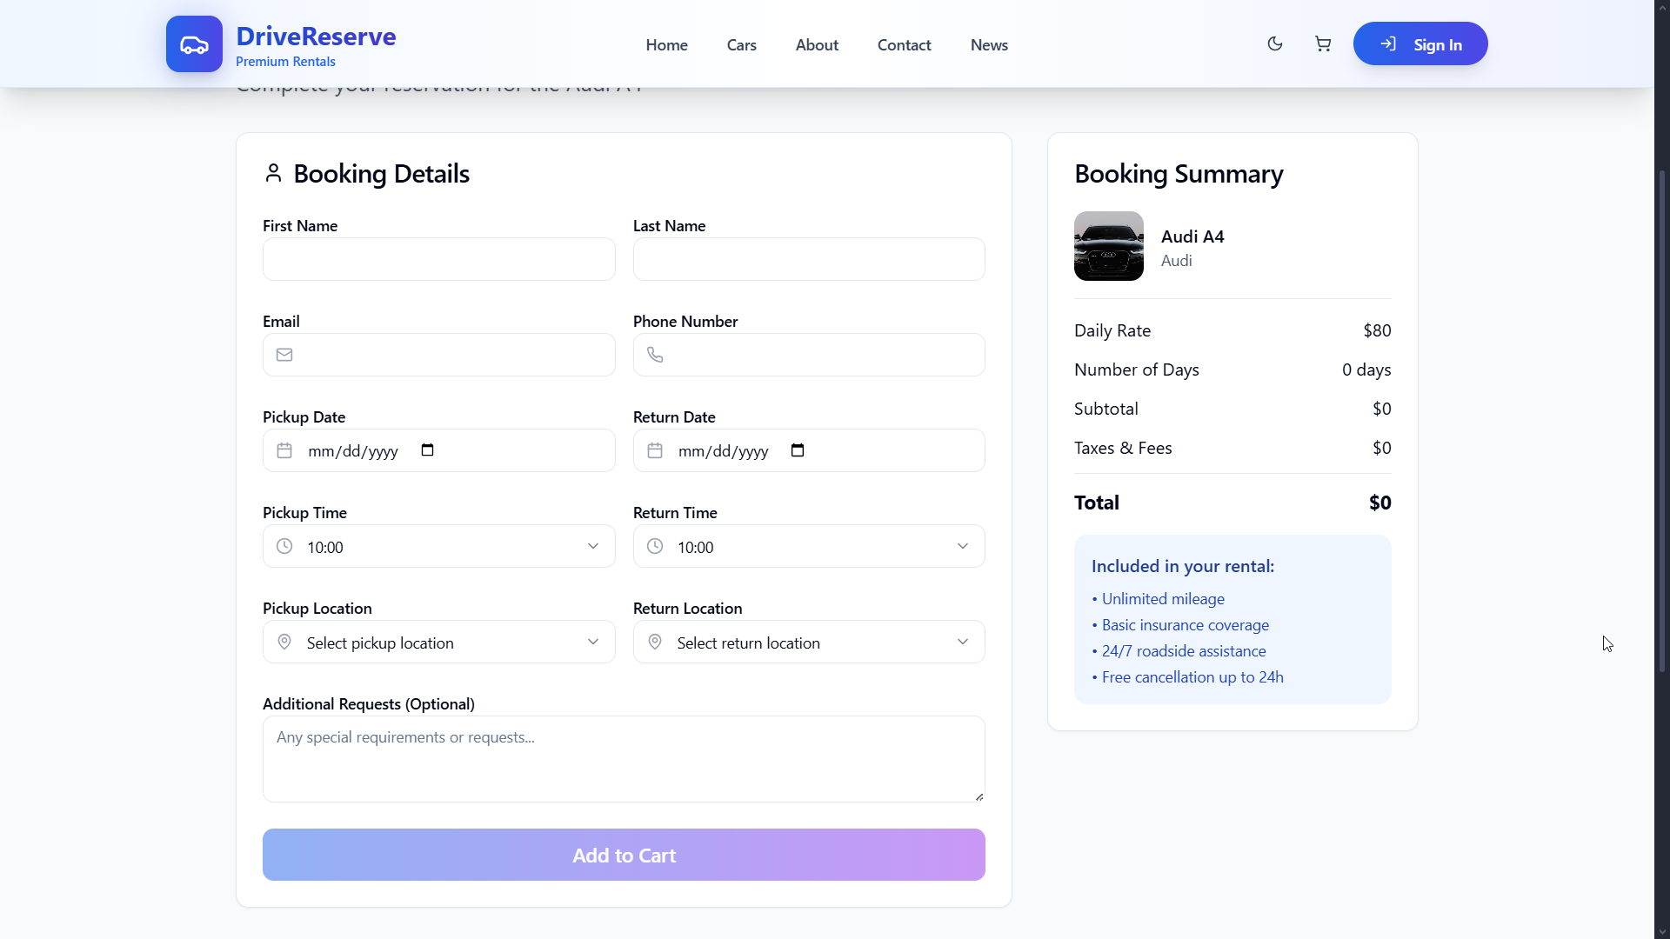Click phone icon in Phone Number field
Viewport: 1670px width, 939px height.
[655, 355]
